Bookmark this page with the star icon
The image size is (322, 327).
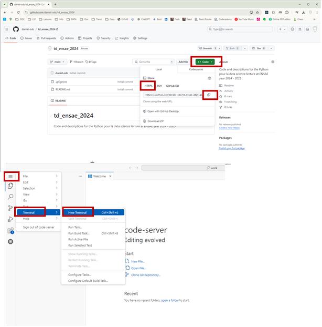click(x=257, y=12)
